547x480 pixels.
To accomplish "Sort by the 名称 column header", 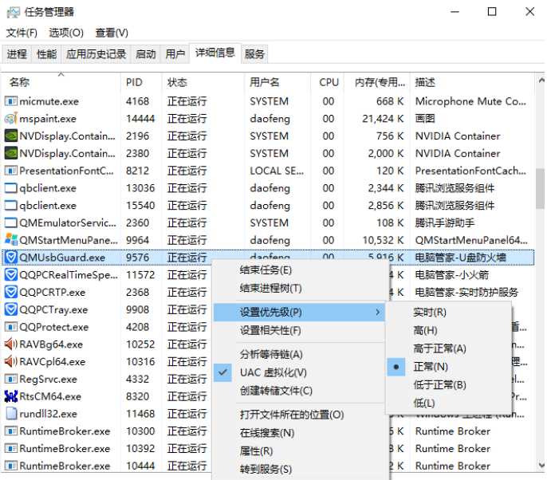I will (61, 82).
